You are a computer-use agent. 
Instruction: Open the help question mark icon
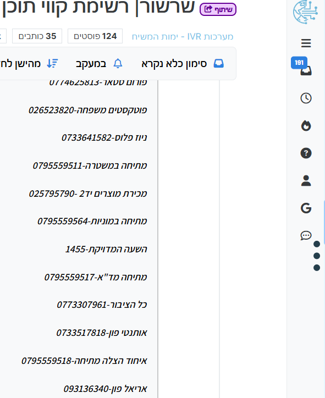(x=306, y=153)
